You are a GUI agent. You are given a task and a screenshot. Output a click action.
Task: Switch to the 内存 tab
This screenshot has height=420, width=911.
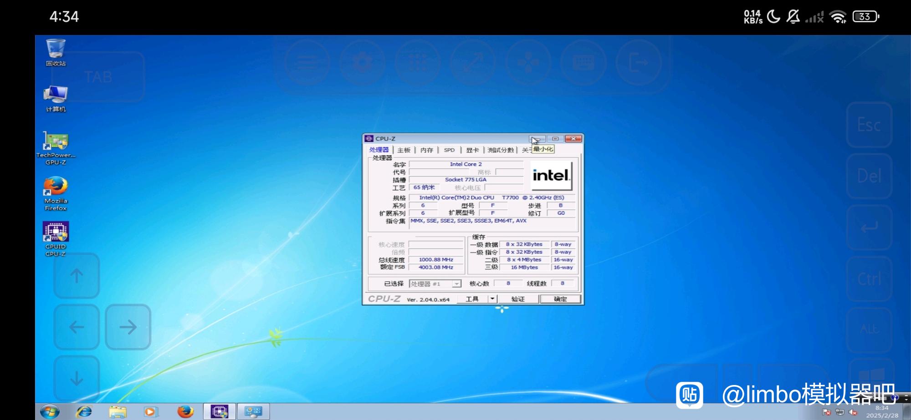click(x=426, y=150)
